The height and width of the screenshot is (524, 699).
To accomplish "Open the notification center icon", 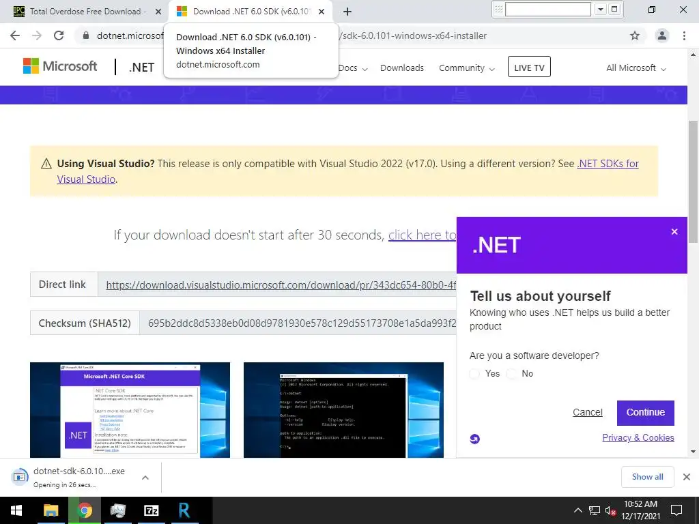I will pyautogui.click(x=676, y=510).
